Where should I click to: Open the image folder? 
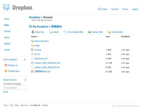(37, 46)
